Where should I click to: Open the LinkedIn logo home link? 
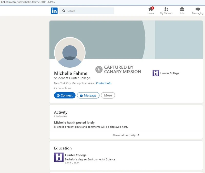54,11
